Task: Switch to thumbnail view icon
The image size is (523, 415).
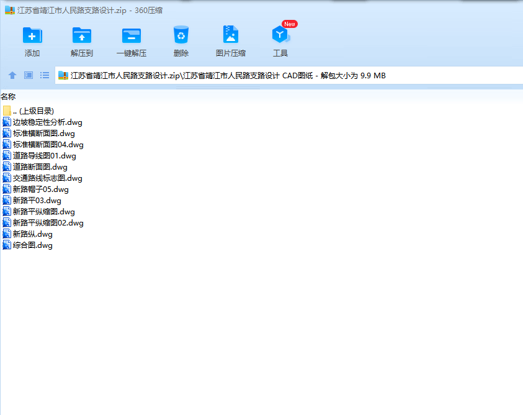Action: click(29, 75)
